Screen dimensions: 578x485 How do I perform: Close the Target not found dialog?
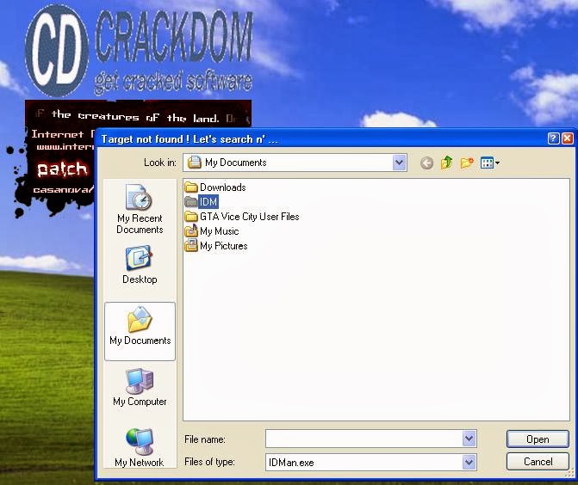(568, 138)
